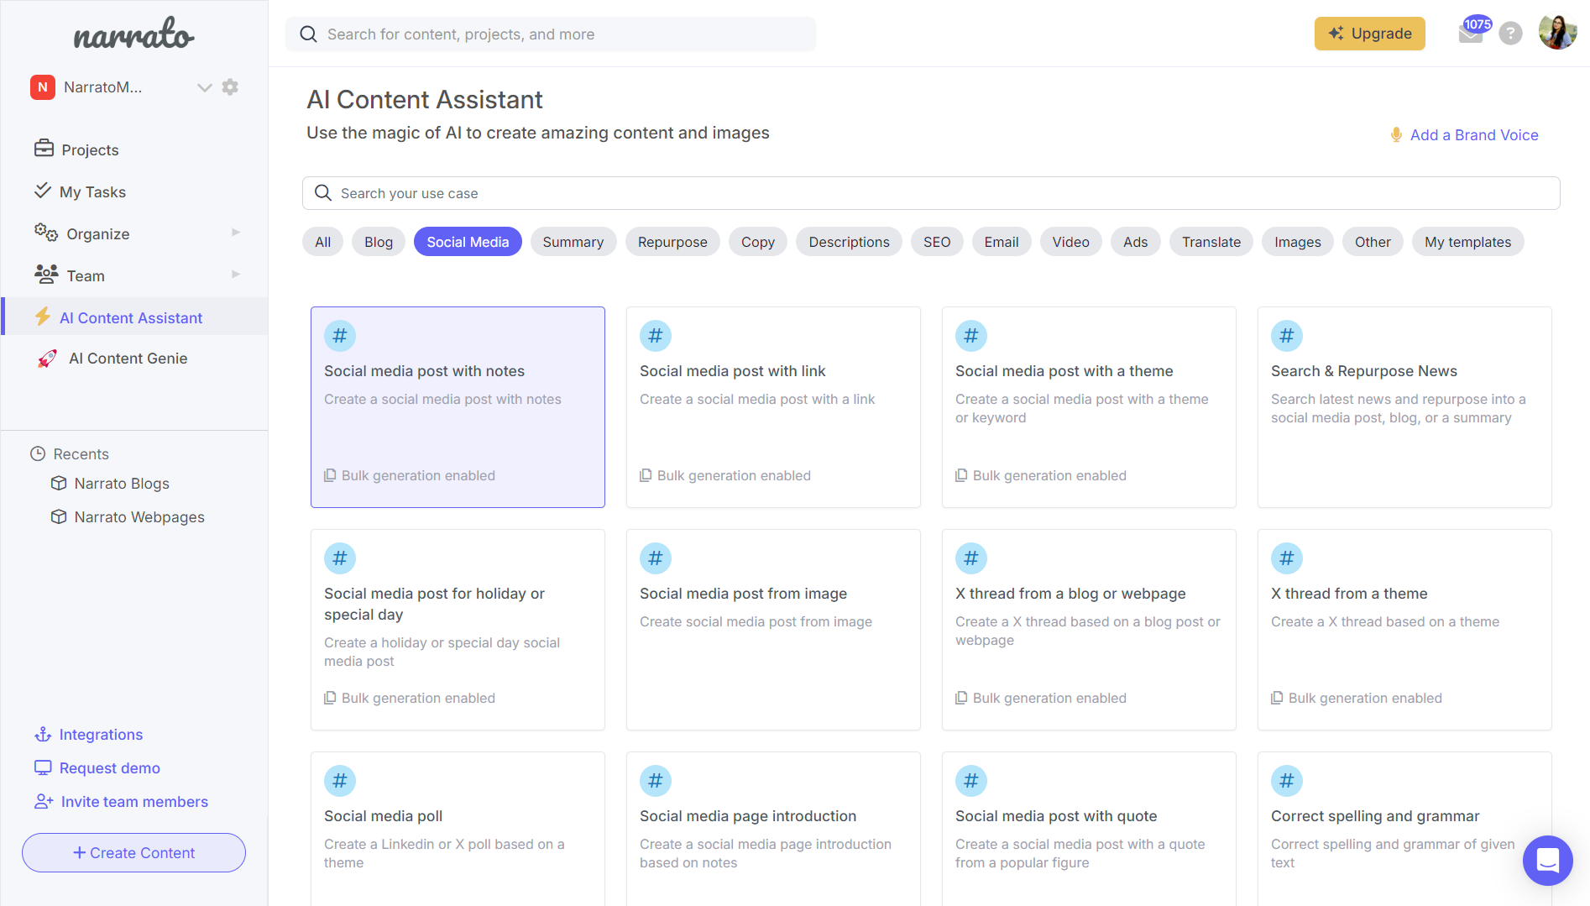
Task: Expand the NarratoM... workspace dropdown
Action: [x=204, y=87]
